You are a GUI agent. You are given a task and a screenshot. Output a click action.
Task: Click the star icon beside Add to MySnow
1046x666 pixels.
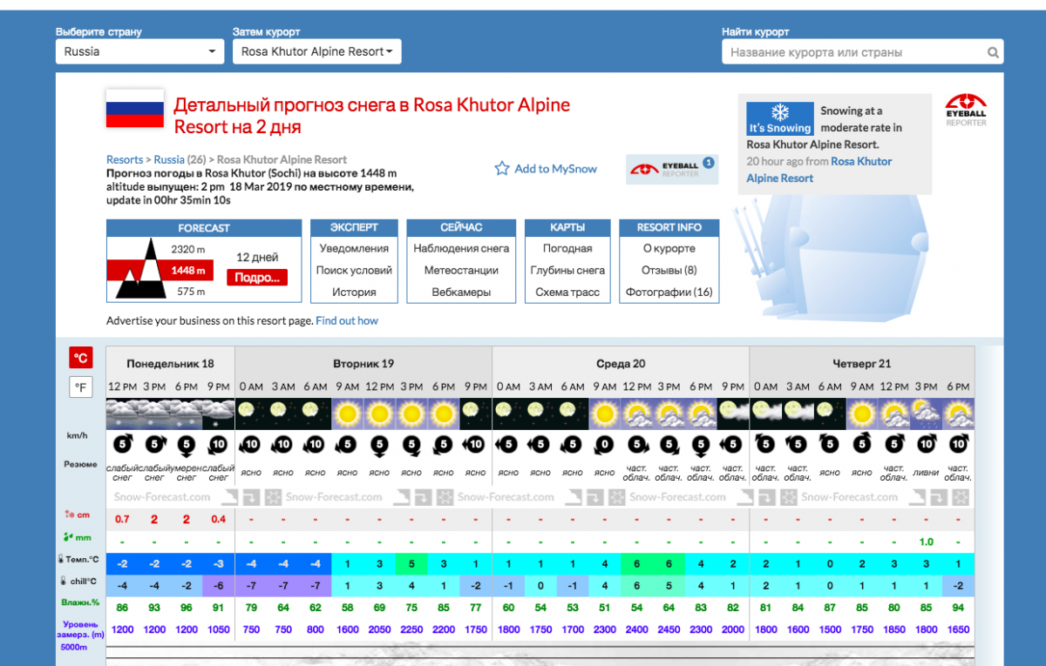[x=502, y=169]
